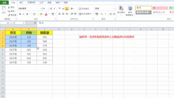Image resolution: width=174 pixels, height=98 pixels.
Task: Open the font name dropdown
Action: pos(41,8)
